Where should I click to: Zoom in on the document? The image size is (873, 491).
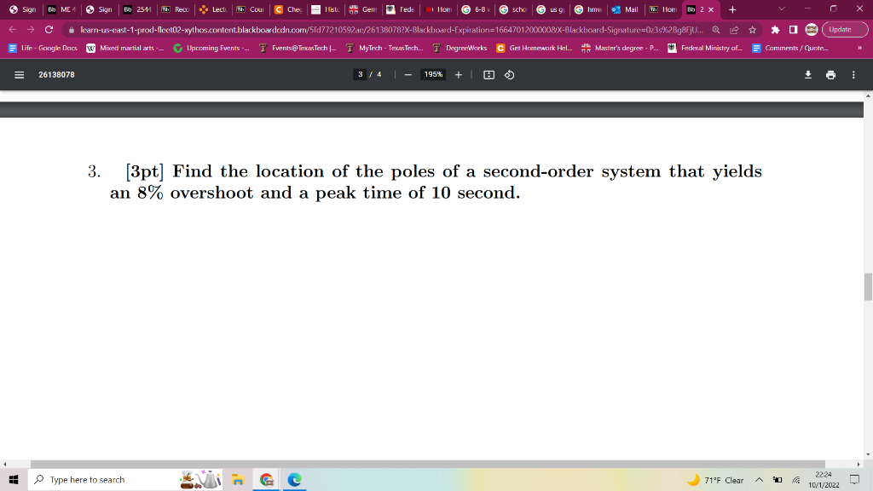(459, 75)
